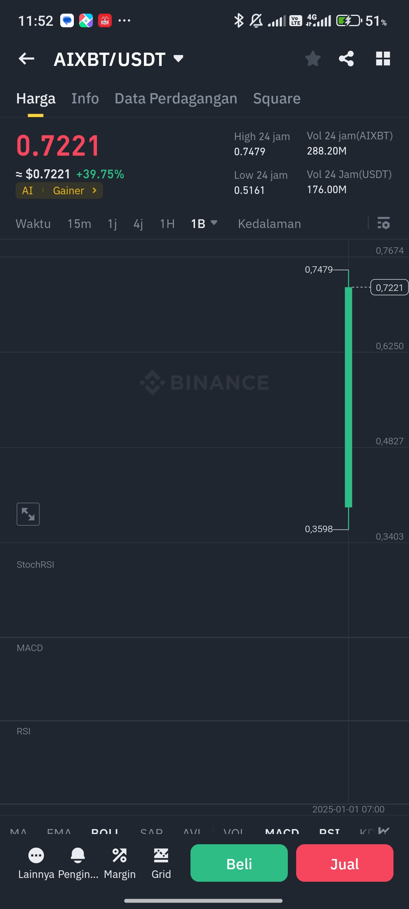Open chart settings icon
Image resolution: width=409 pixels, height=909 pixels.
384,223
